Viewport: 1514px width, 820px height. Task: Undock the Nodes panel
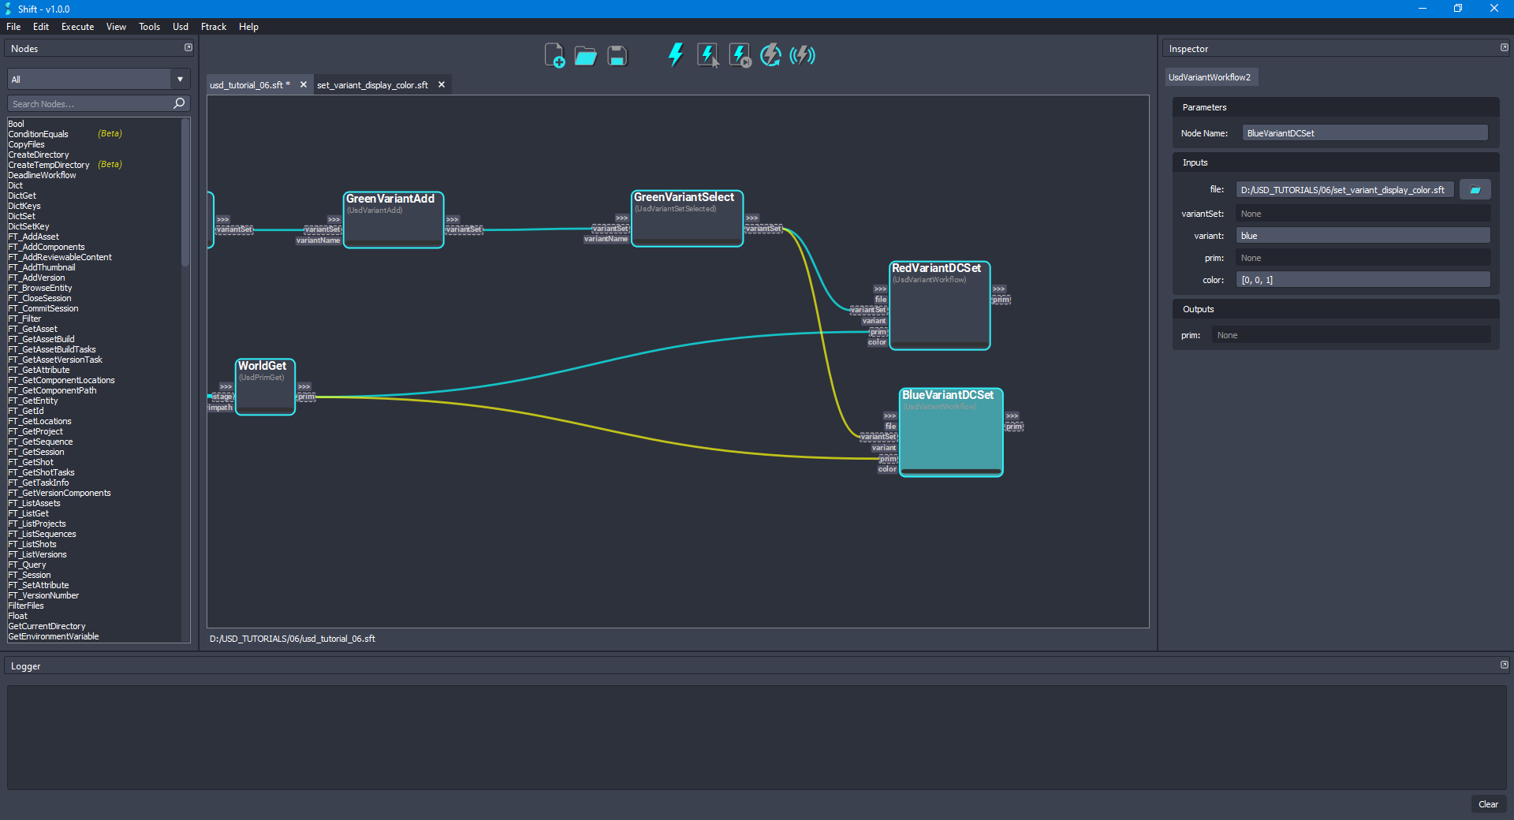(188, 47)
